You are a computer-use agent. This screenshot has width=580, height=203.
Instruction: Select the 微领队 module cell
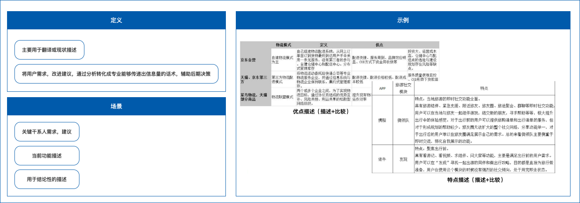403,120
